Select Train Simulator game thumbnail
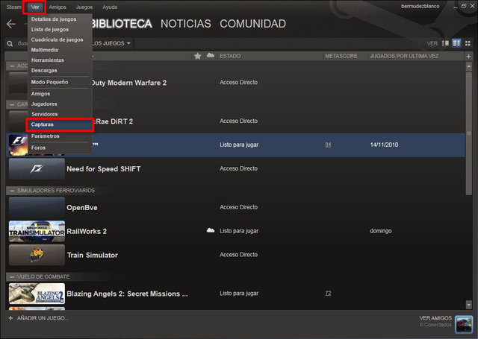Image resolution: width=478 pixels, height=339 pixels. point(36,255)
